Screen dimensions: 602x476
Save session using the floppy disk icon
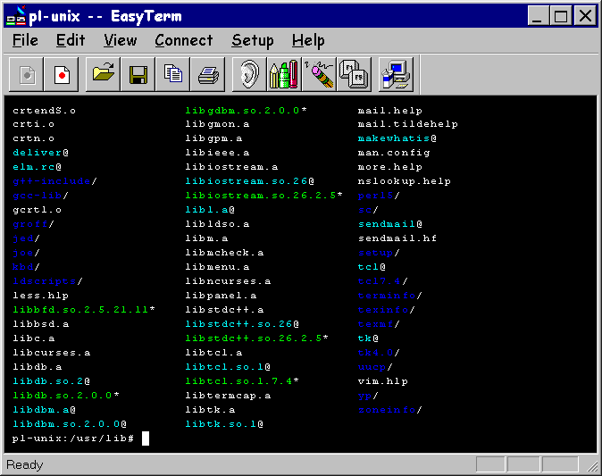[x=138, y=75]
